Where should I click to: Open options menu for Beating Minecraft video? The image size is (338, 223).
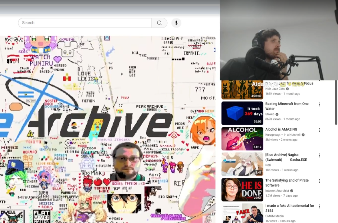tap(320, 104)
